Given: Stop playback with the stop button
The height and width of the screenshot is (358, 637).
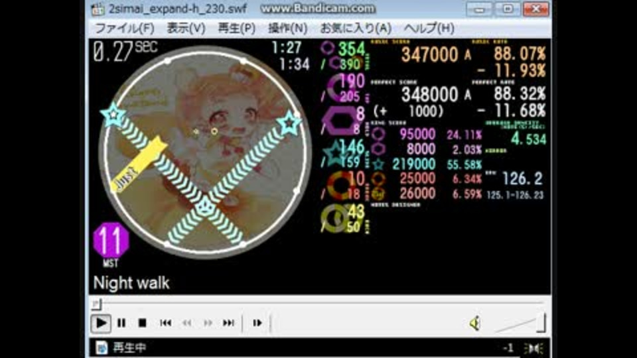Looking at the screenshot, I should point(142,323).
